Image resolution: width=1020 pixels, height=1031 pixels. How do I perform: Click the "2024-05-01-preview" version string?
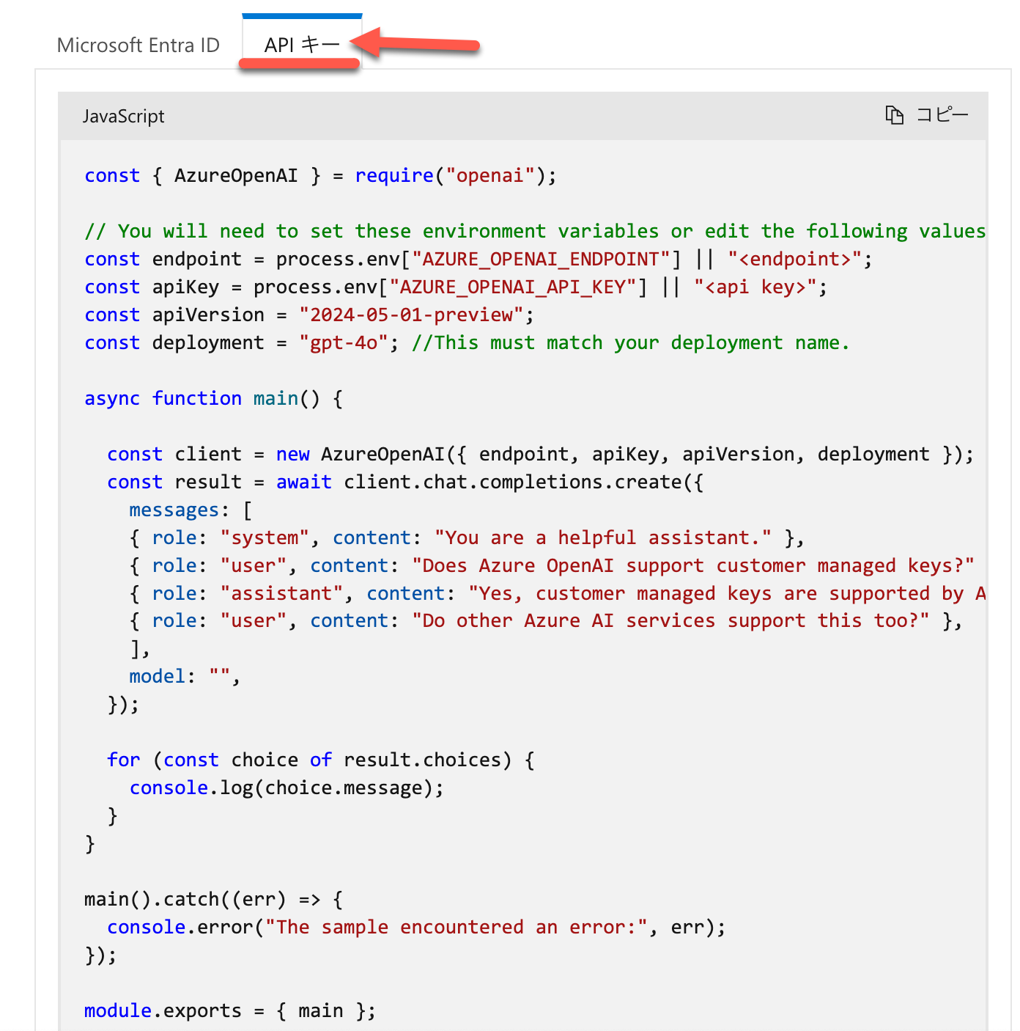[411, 315]
